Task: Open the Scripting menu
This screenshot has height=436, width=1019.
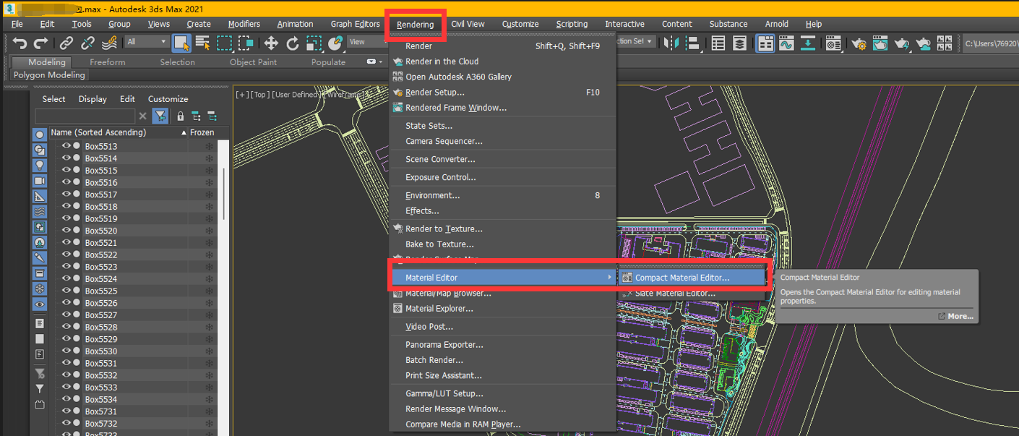Action: (x=572, y=24)
